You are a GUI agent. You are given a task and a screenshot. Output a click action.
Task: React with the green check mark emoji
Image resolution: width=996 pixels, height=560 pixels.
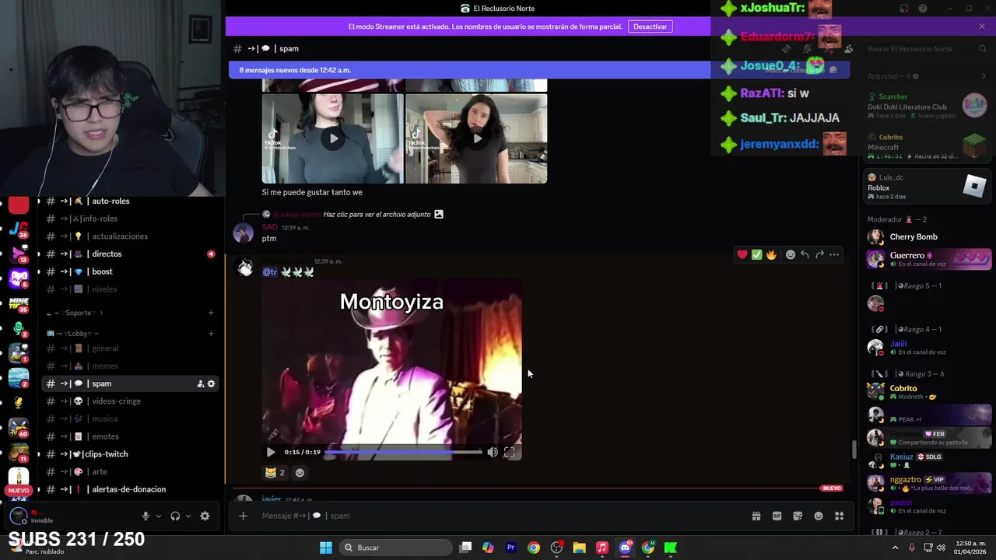[756, 254]
